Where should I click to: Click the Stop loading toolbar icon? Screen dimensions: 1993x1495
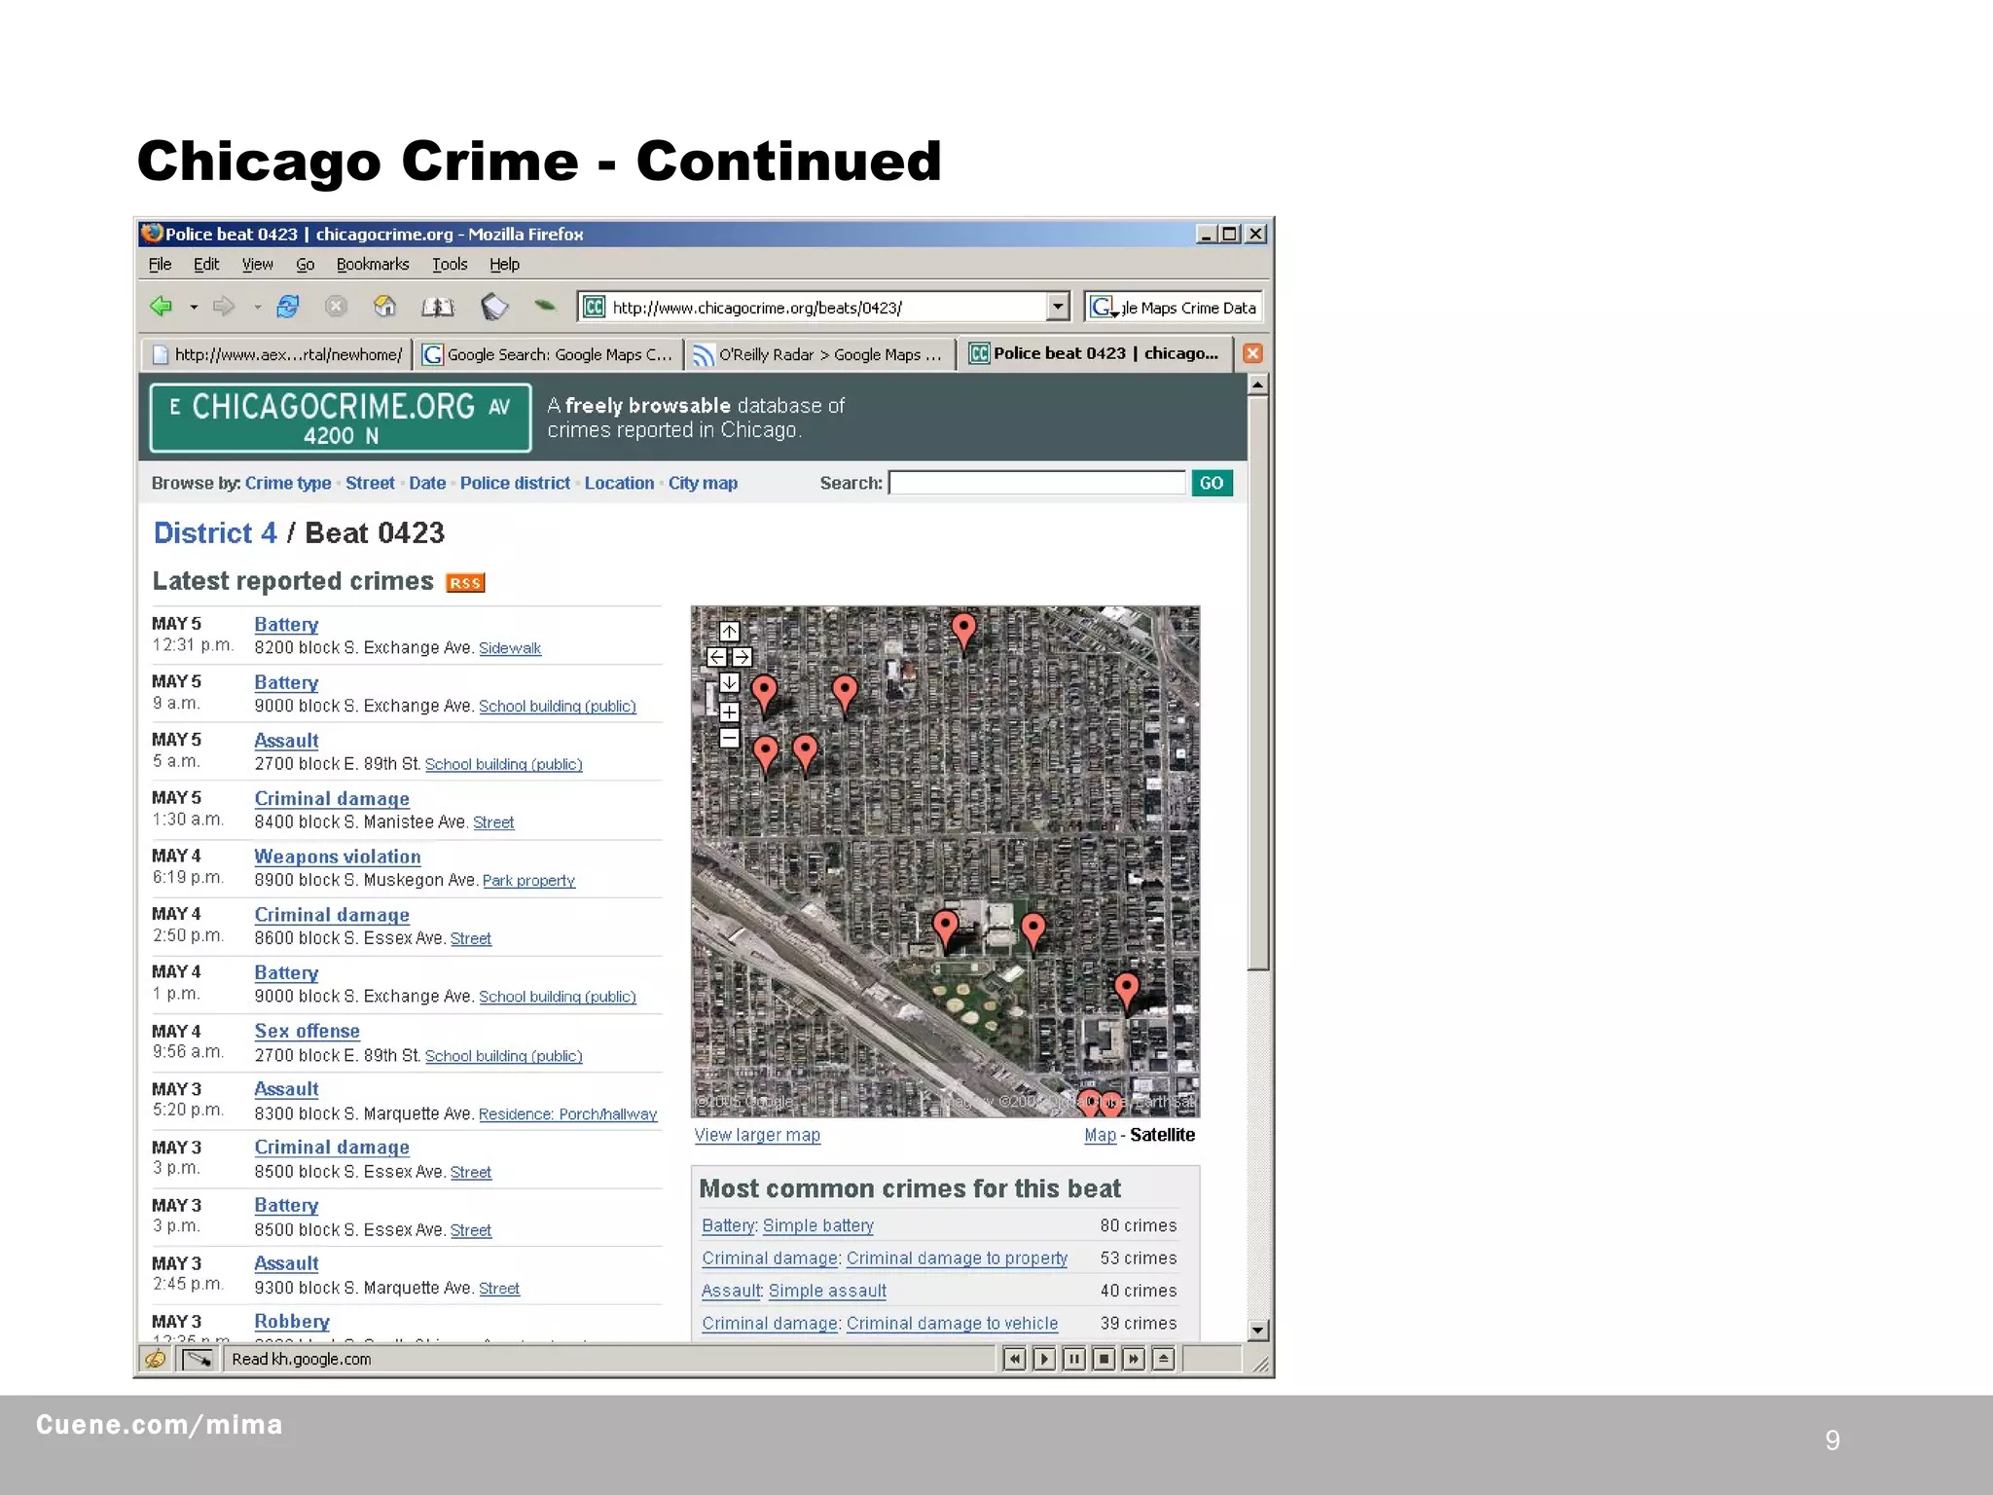pyautogui.click(x=336, y=307)
